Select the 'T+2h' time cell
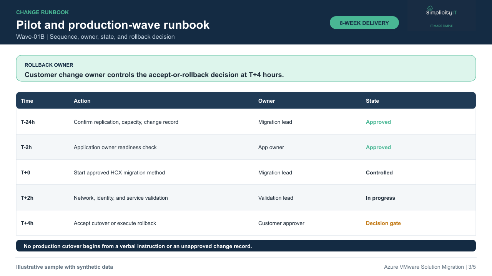Screen dimensions: 492x276 click(27, 198)
